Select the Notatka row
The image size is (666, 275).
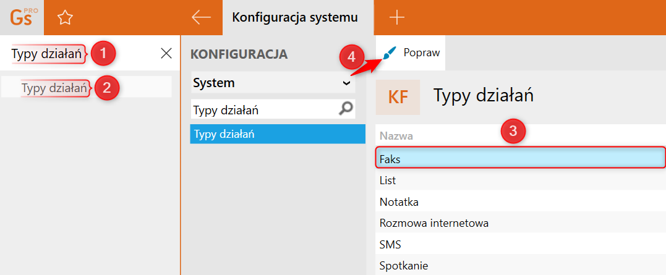pyautogui.click(x=520, y=201)
